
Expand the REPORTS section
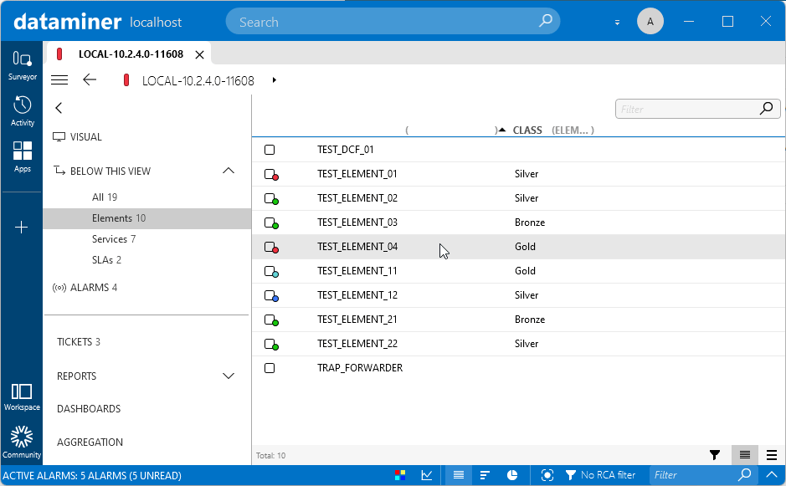(x=228, y=376)
